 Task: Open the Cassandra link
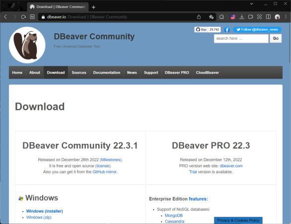tap(175, 222)
